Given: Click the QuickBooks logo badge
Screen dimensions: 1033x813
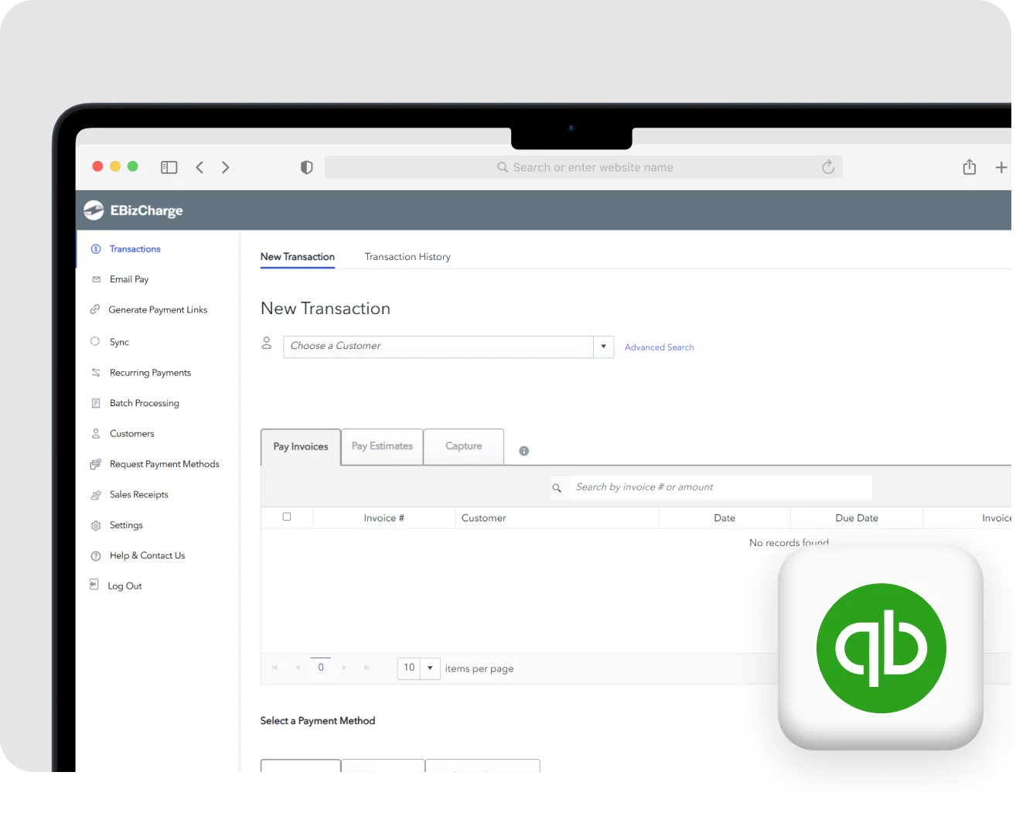Looking at the screenshot, I should point(881,648).
